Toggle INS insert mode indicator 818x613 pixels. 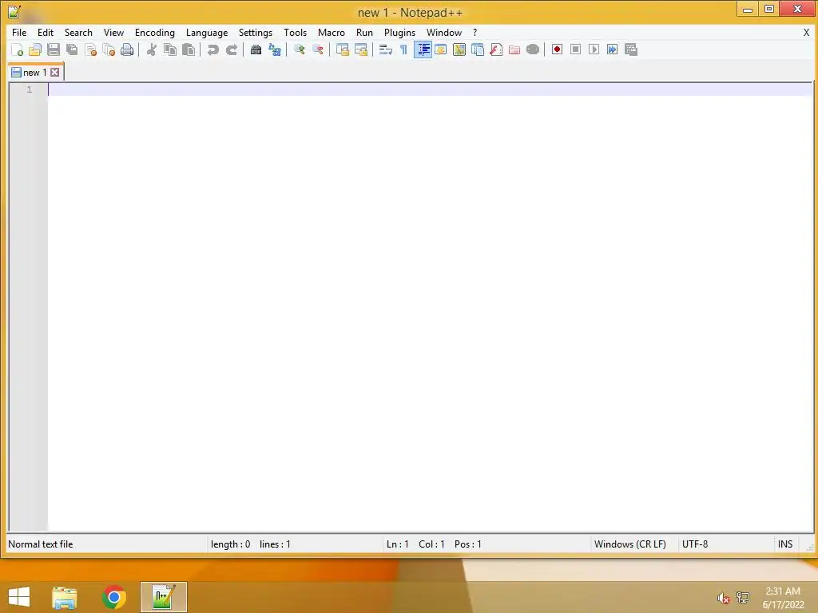pos(785,544)
